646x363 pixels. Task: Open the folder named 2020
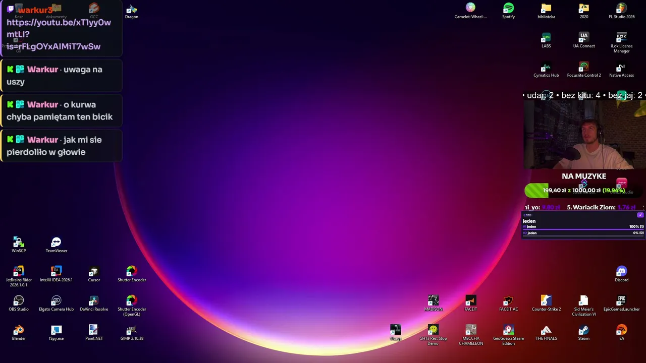[584, 11]
